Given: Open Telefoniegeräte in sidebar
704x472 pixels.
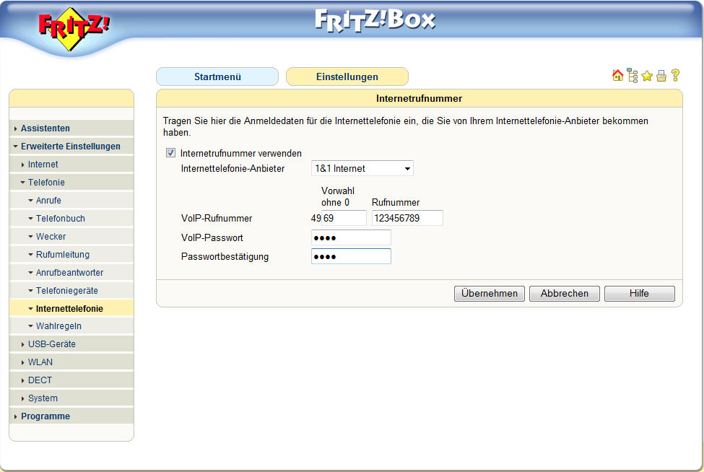Looking at the screenshot, I should pos(71,290).
